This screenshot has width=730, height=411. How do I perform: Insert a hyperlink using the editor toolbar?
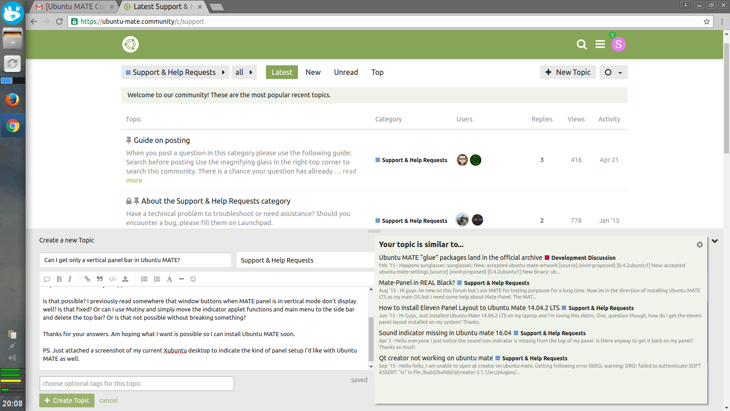tap(87, 279)
